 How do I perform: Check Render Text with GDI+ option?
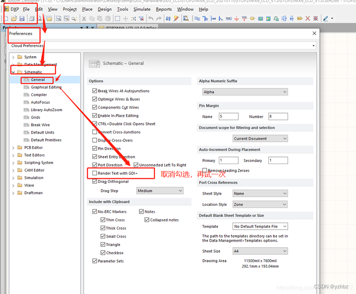95,173
